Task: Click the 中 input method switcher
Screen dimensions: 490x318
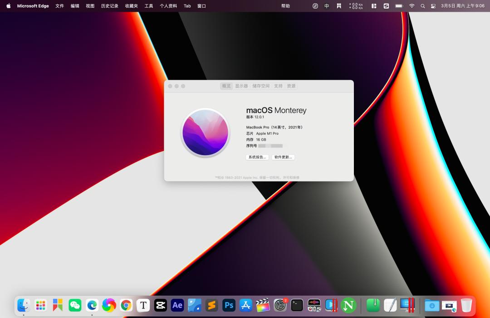Action: click(327, 6)
